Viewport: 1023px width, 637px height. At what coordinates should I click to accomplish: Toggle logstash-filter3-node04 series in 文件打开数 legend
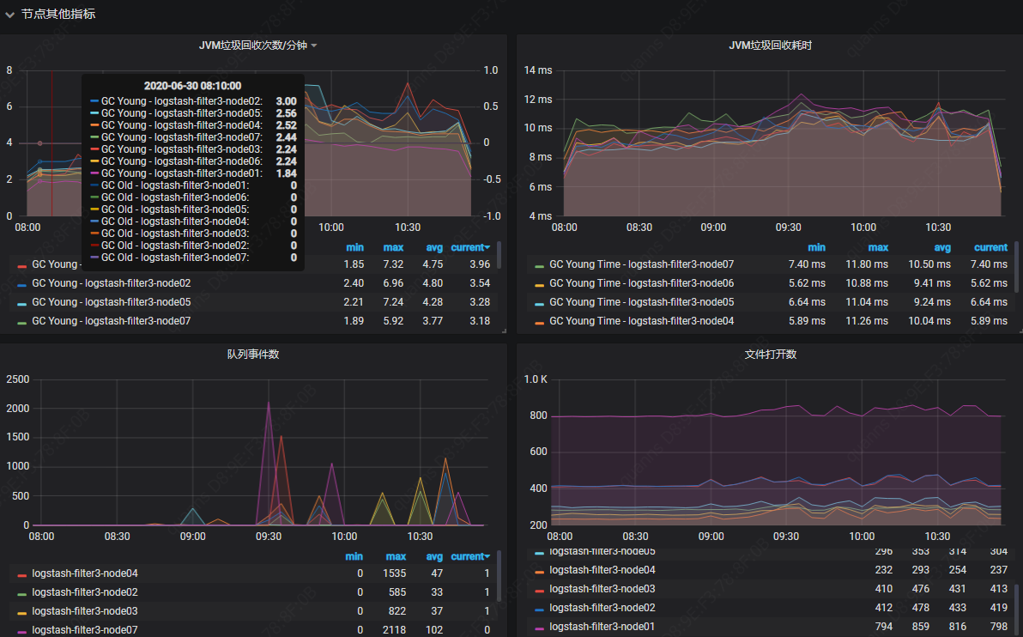602,570
